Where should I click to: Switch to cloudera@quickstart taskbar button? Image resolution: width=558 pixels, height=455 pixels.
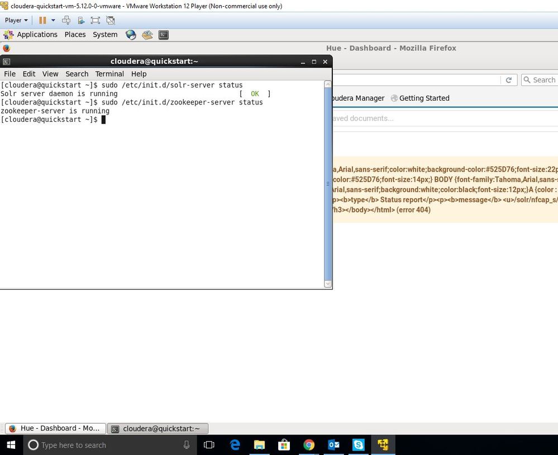pos(158,429)
